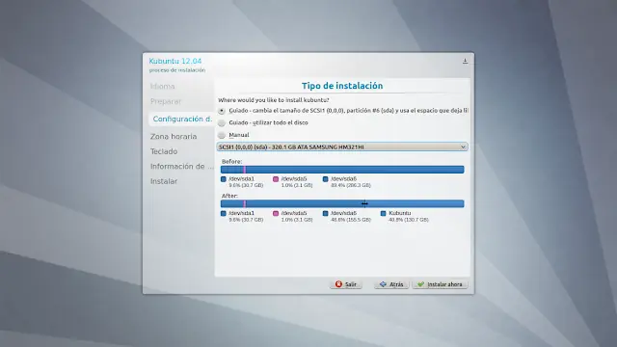The height and width of the screenshot is (347, 617).
Task: Select the Configuración d. sidebar step
Action: point(182,119)
